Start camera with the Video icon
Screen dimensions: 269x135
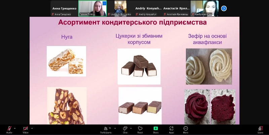[x=26, y=130]
